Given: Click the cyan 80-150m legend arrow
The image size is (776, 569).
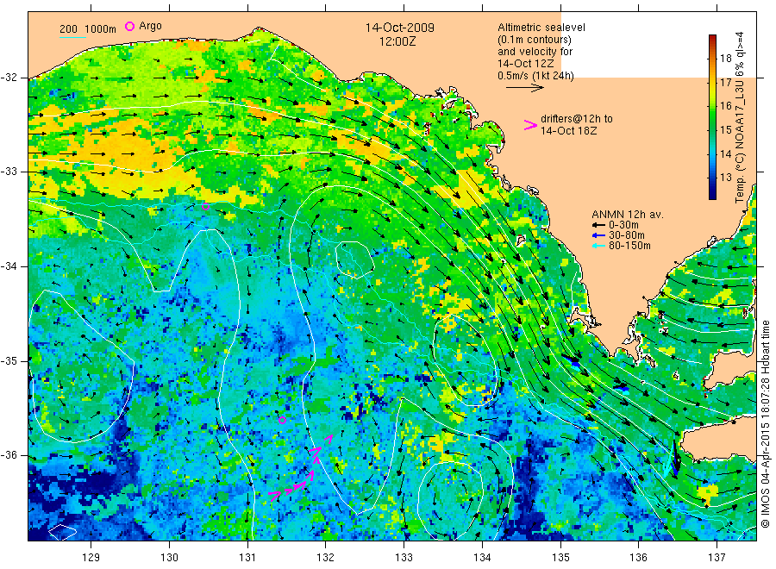Looking at the screenshot, I should pos(599,246).
